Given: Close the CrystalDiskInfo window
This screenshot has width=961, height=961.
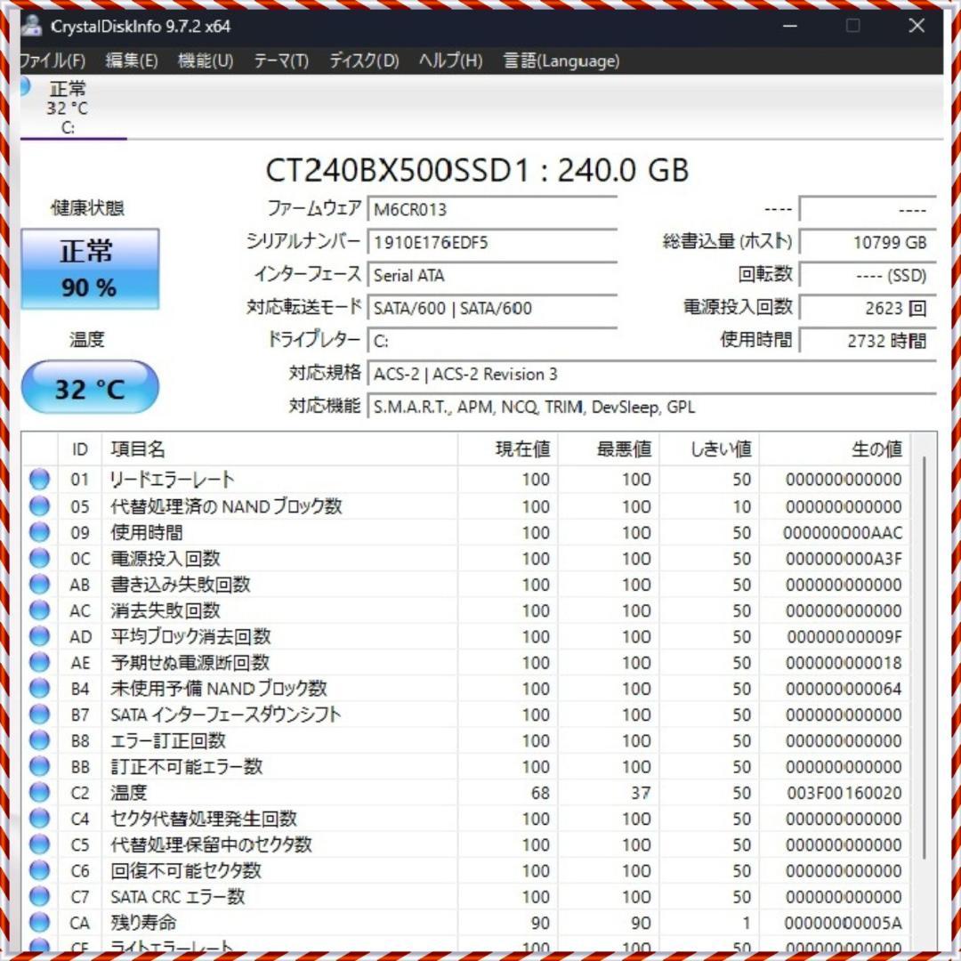Looking at the screenshot, I should click(917, 25).
